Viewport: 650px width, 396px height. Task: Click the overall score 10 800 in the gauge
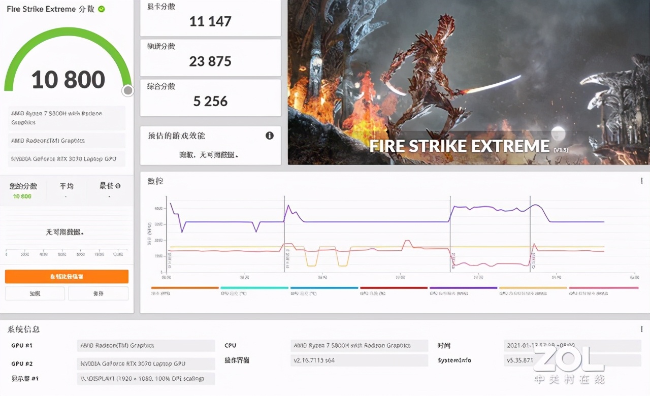tap(68, 80)
